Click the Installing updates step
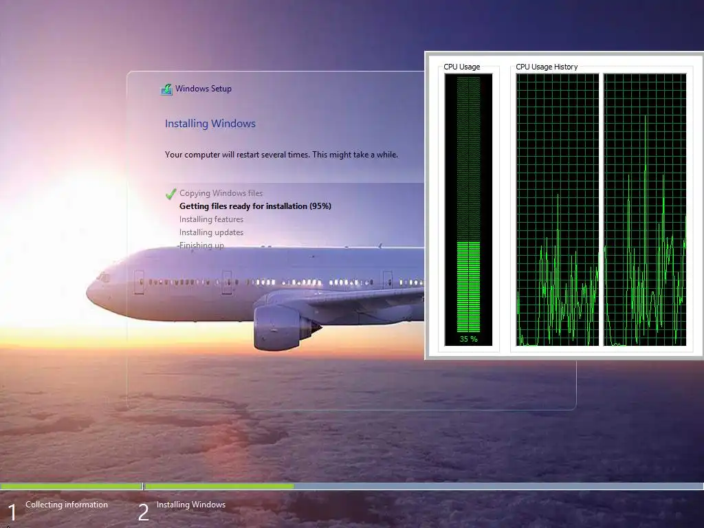The width and height of the screenshot is (704, 528). pos(211,232)
